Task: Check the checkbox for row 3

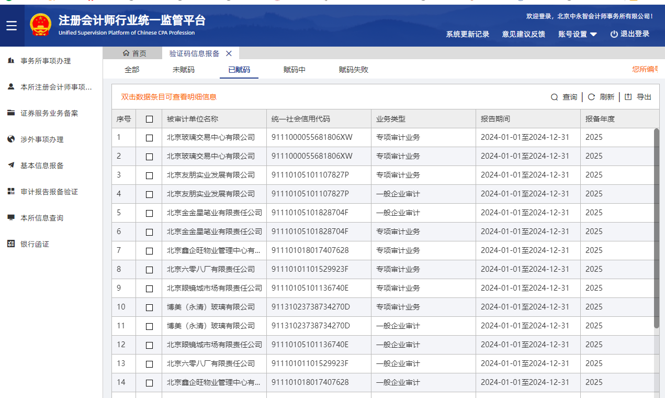Action: (149, 175)
